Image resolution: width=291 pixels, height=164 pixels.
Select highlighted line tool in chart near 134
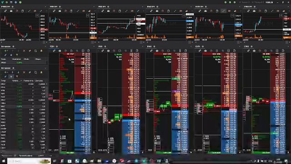223,11
